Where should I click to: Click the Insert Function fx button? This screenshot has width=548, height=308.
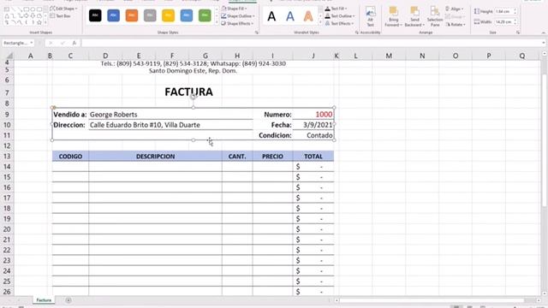(74, 43)
